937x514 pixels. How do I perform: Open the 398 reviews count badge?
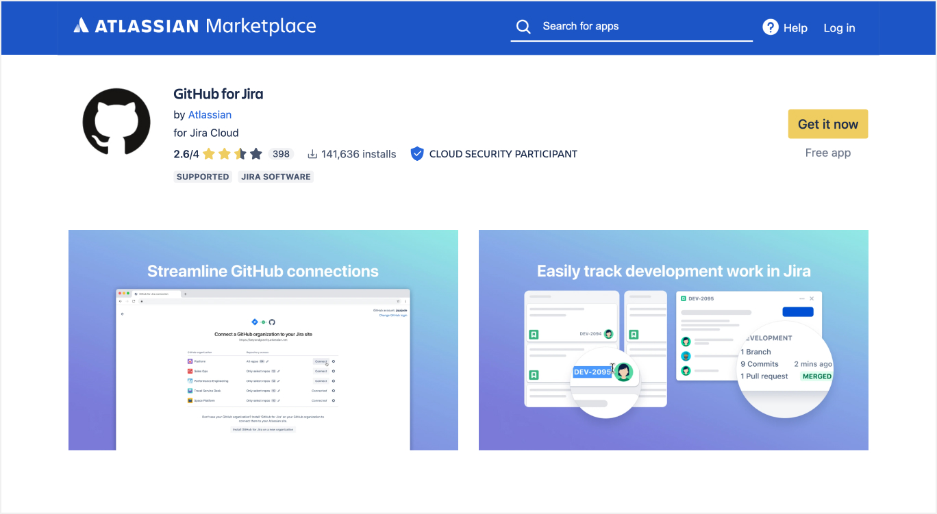pos(281,154)
